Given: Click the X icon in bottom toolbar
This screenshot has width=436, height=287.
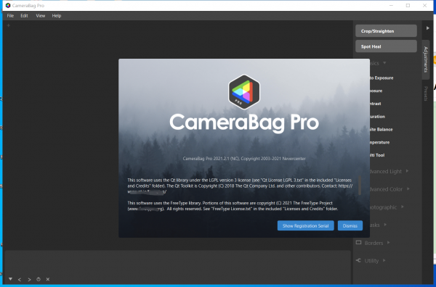Looking at the screenshot, I should click(48, 279).
